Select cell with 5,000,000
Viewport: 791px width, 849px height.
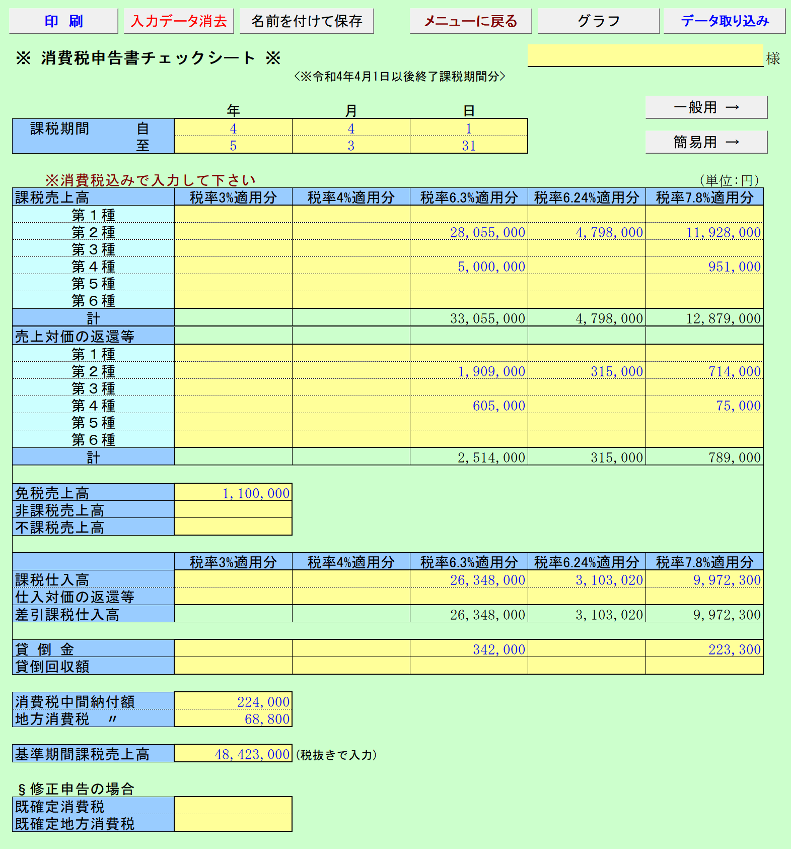(x=469, y=266)
